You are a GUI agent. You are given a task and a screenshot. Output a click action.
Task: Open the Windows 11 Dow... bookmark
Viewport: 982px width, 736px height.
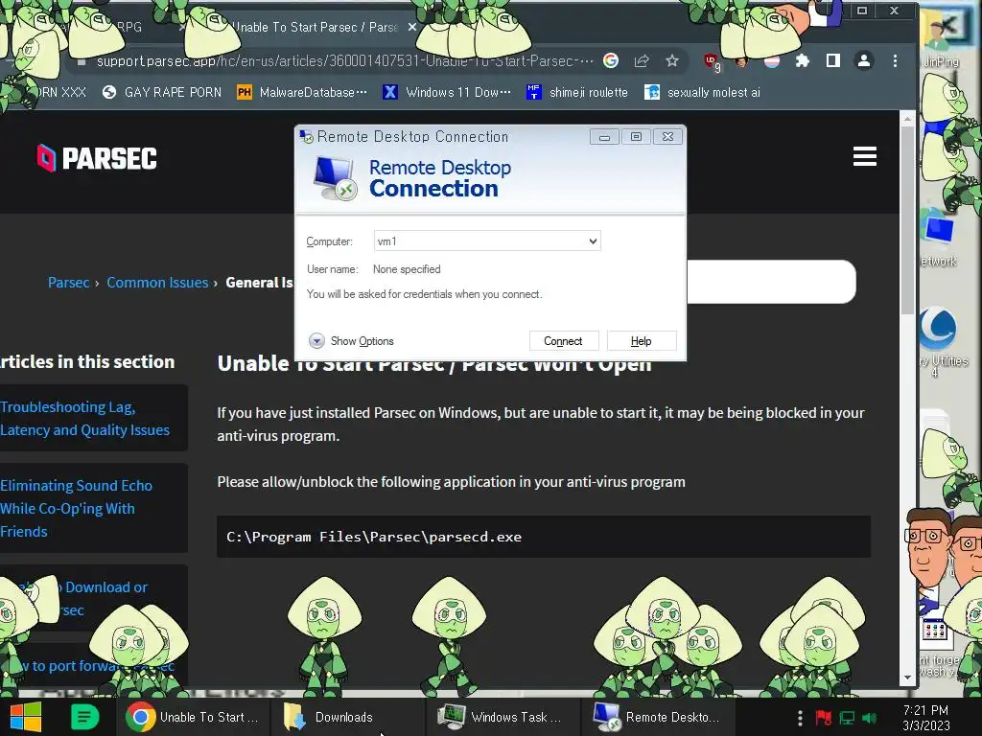point(447,93)
